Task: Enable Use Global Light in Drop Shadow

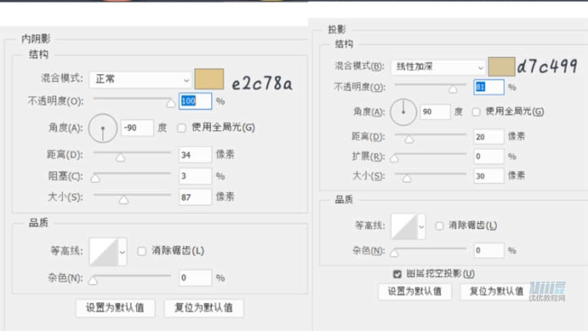Action: [x=476, y=111]
